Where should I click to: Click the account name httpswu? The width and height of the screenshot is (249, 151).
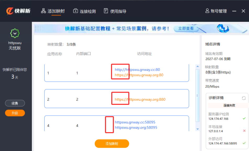15,43
